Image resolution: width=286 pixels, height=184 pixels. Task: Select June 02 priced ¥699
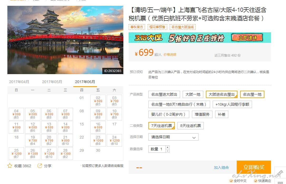tap(98, 101)
